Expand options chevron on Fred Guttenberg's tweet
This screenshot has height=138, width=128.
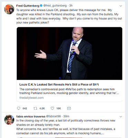[x=121, y=6]
